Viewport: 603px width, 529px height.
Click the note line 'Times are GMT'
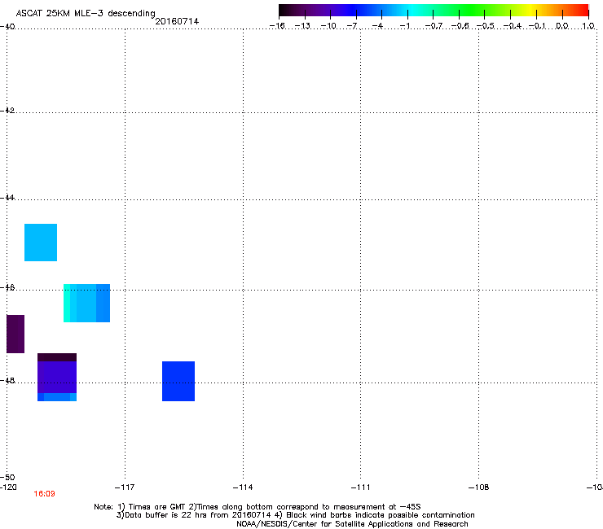156,507
